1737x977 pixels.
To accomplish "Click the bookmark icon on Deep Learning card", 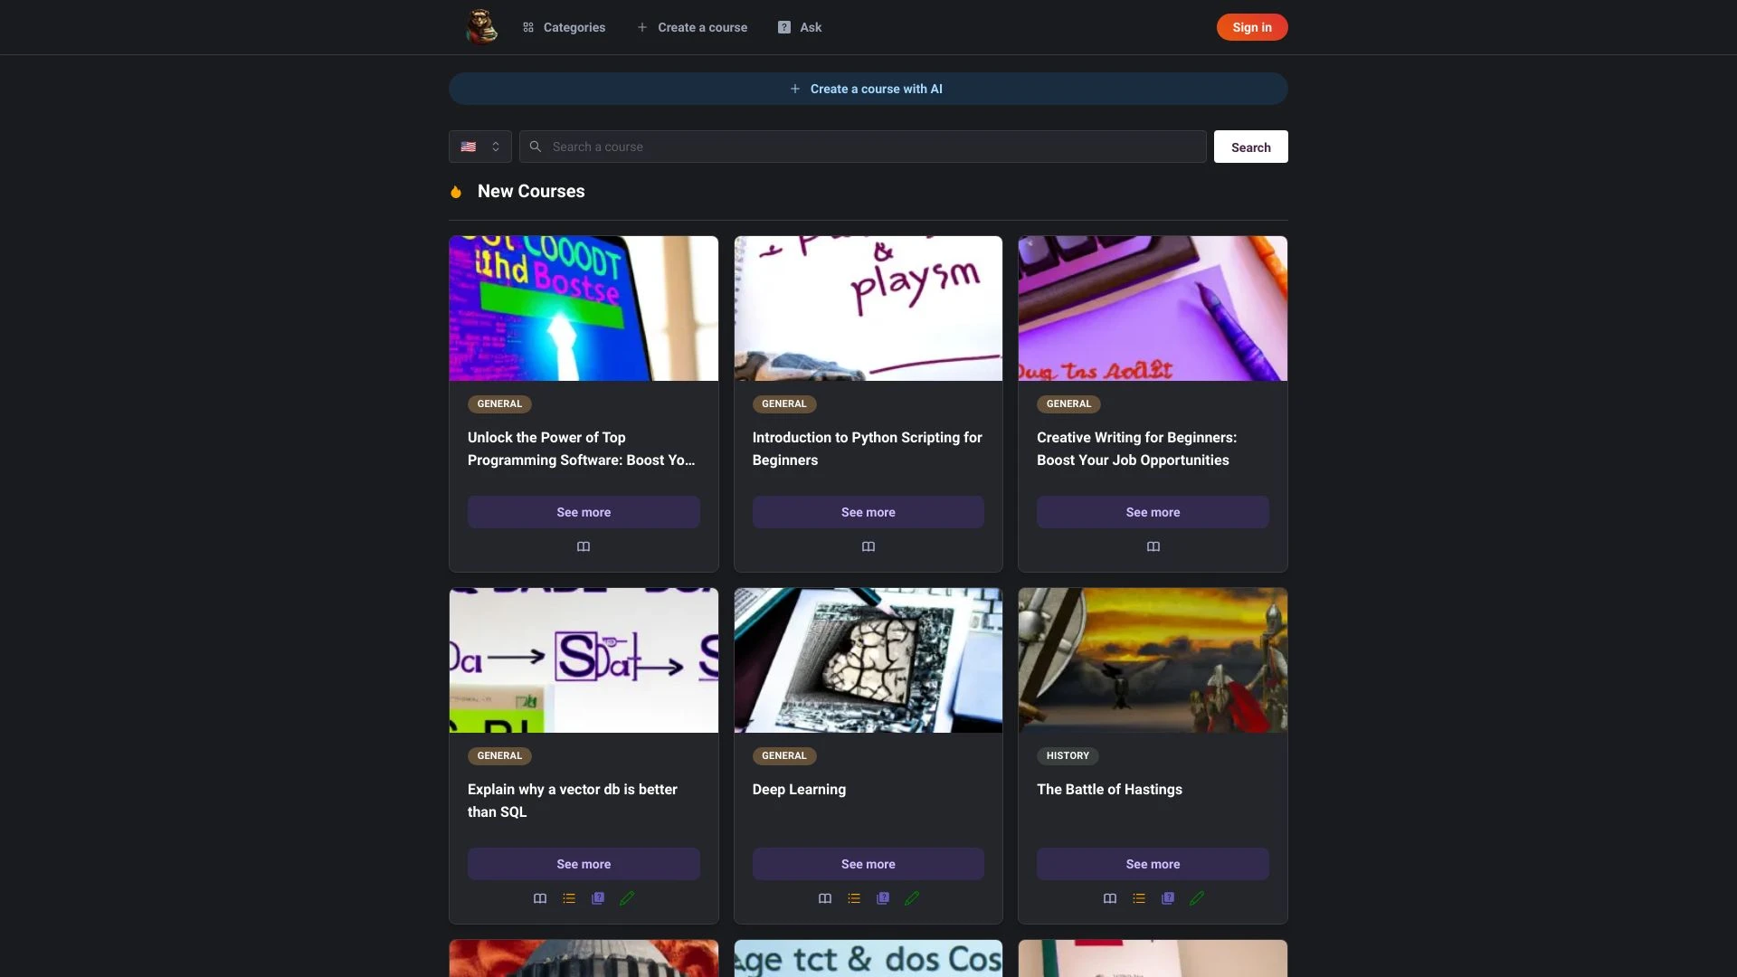I will 824,898.
